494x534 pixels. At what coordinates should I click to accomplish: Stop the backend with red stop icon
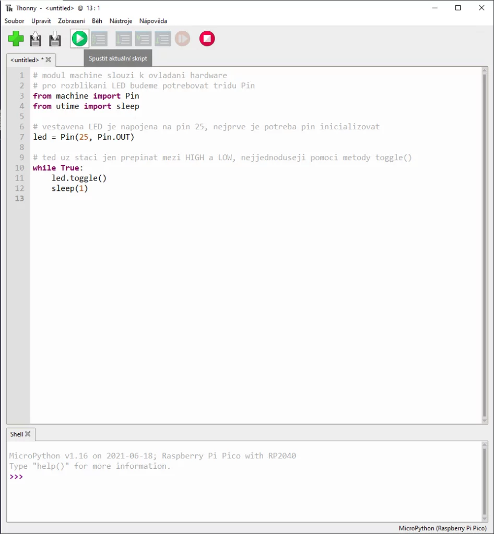(x=207, y=39)
